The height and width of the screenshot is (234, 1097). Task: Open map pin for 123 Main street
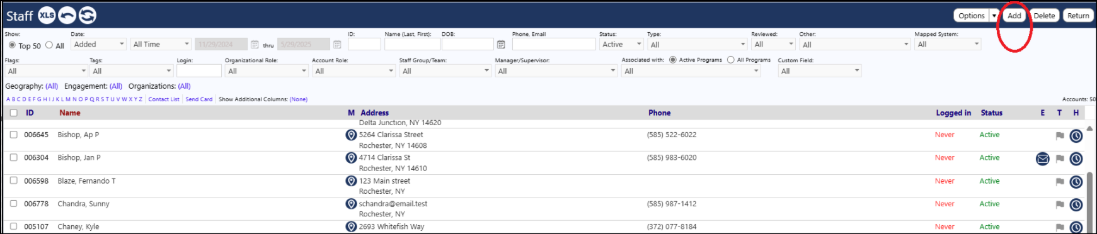(352, 181)
